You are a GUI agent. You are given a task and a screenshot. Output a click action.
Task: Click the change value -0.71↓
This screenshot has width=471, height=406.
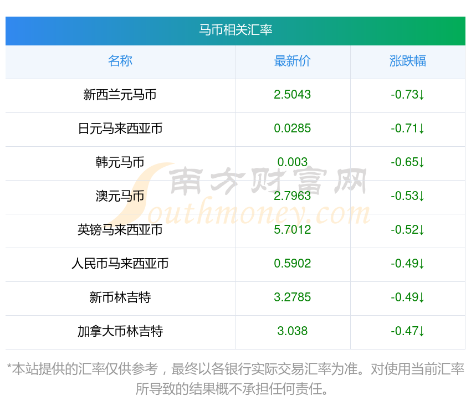coord(408,129)
